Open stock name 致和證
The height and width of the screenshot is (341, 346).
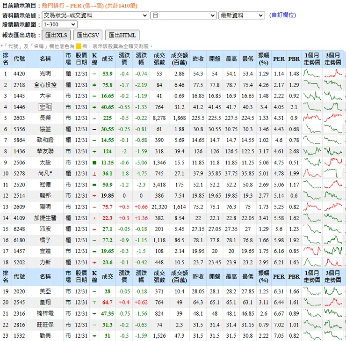45,140
